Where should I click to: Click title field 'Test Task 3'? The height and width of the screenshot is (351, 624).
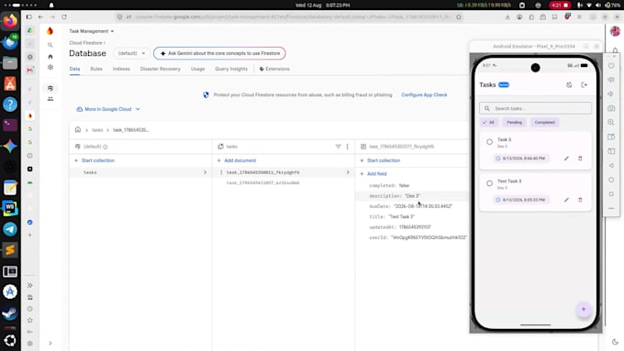401,216
